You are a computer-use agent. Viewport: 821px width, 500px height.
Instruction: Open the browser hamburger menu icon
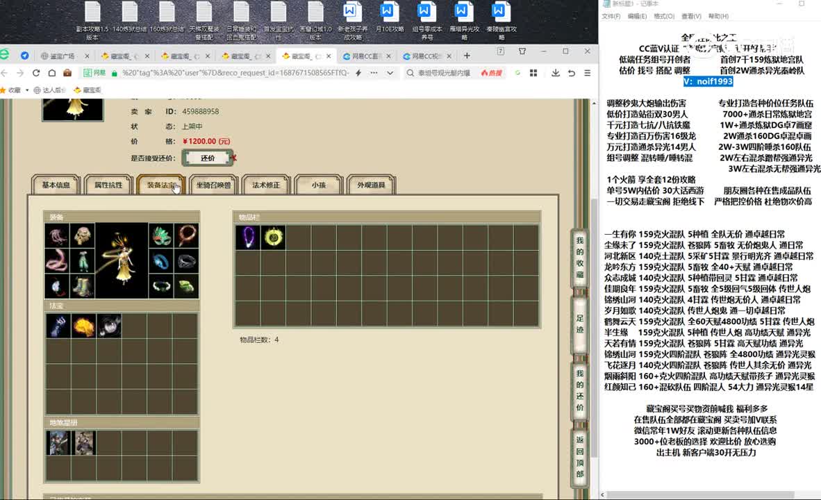click(588, 73)
